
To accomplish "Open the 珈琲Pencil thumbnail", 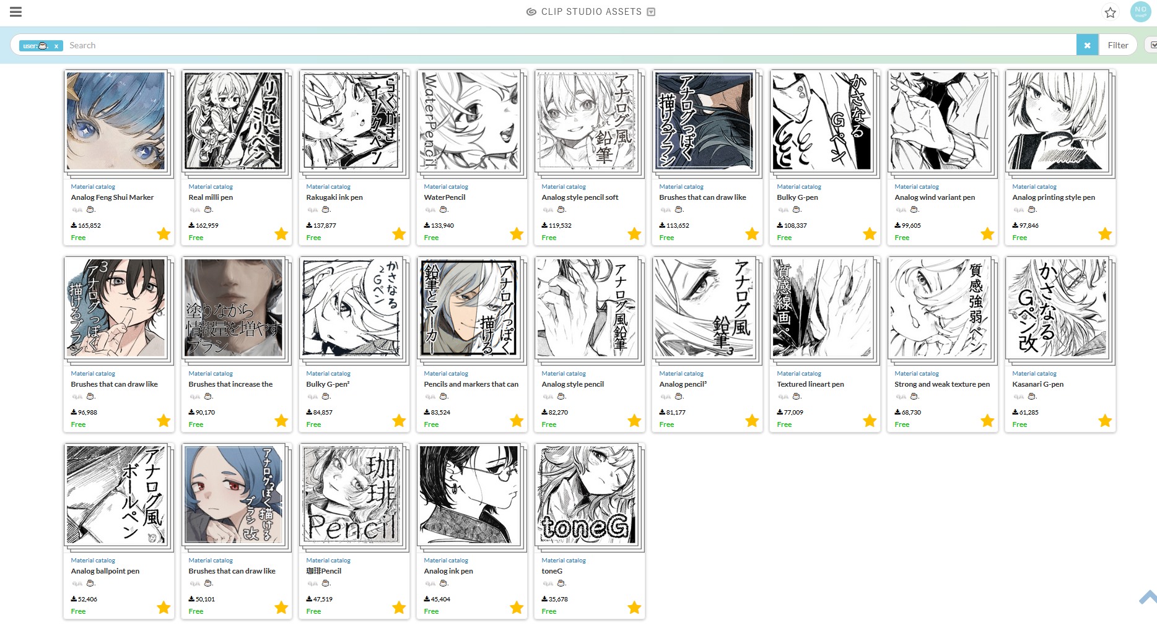I will click(x=352, y=494).
